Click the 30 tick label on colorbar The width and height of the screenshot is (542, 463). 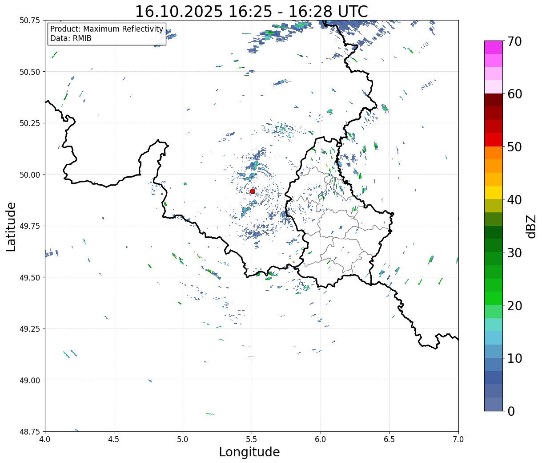click(x=514, y=253)
